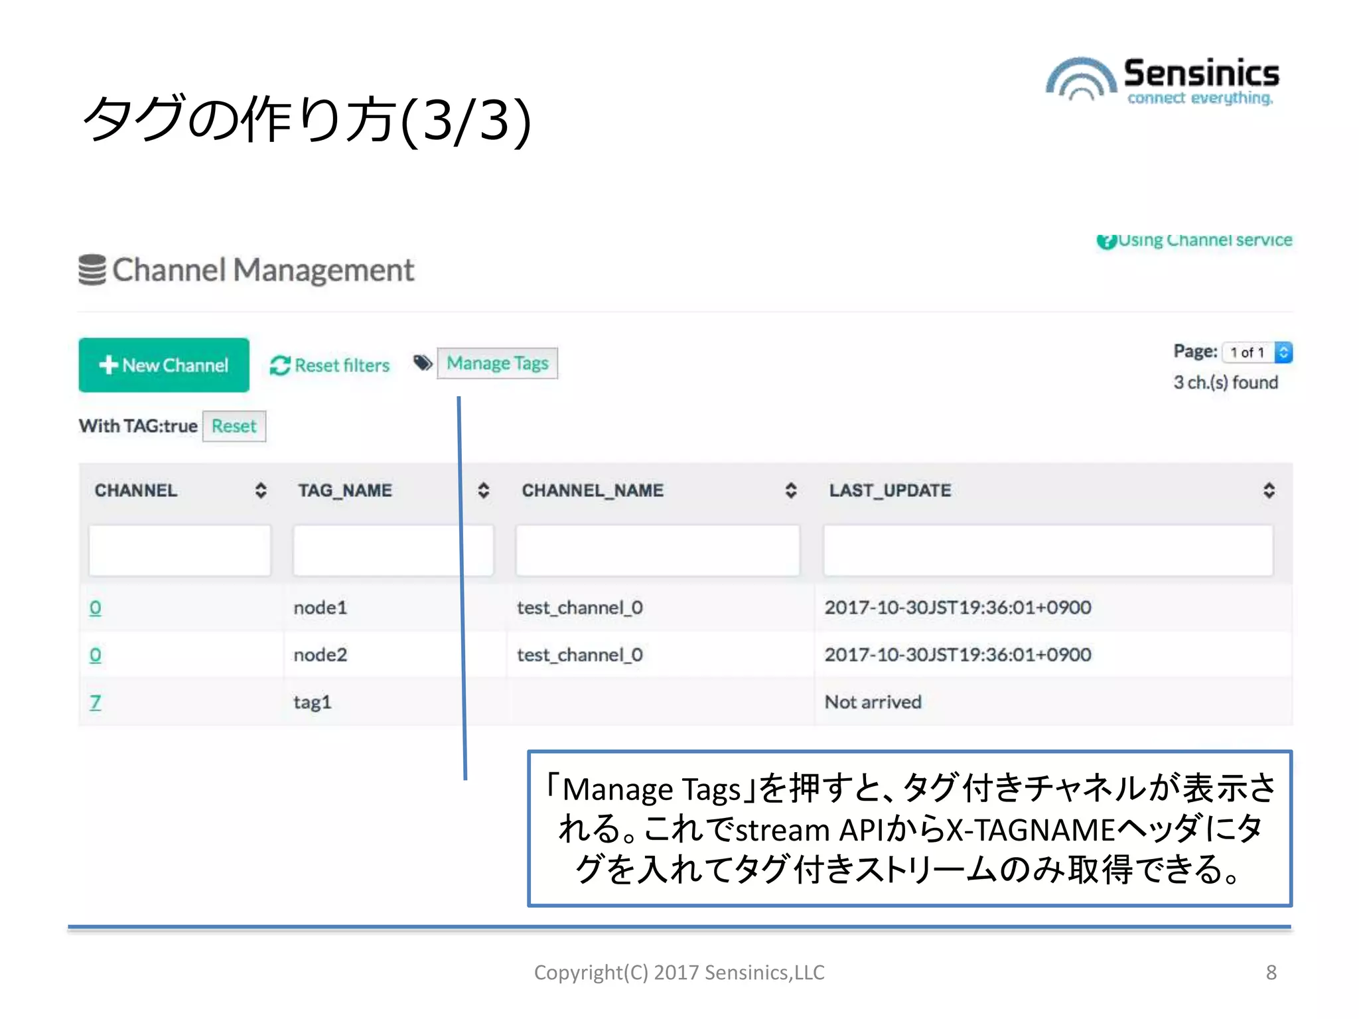Viewport: 1359px width, 1019px height.
Task: Open Manage Tags
Action: [497, 364]
